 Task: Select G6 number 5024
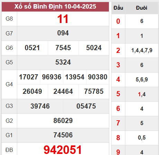[94, 48]
